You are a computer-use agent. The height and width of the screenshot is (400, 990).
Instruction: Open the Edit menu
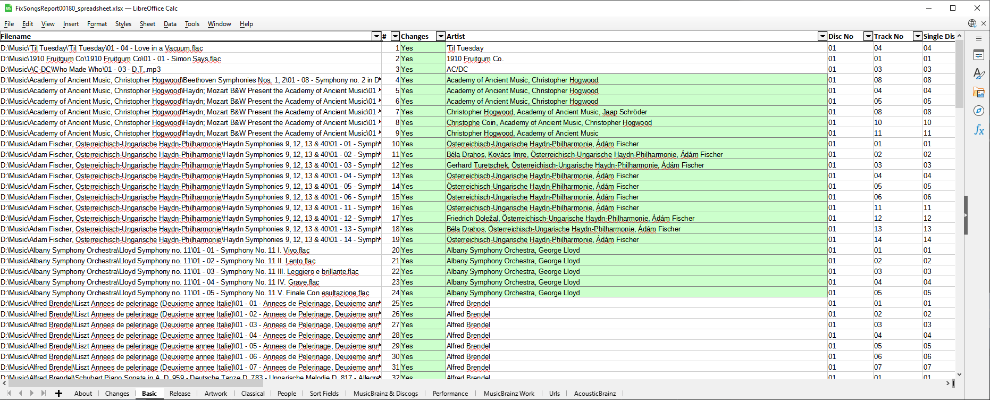[28, 24]
